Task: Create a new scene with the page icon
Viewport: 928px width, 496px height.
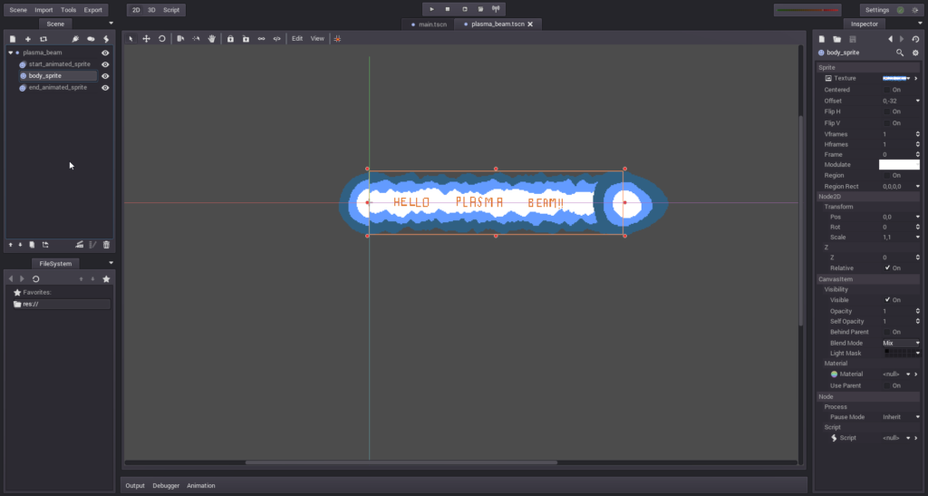Action: tap(13, 39)
